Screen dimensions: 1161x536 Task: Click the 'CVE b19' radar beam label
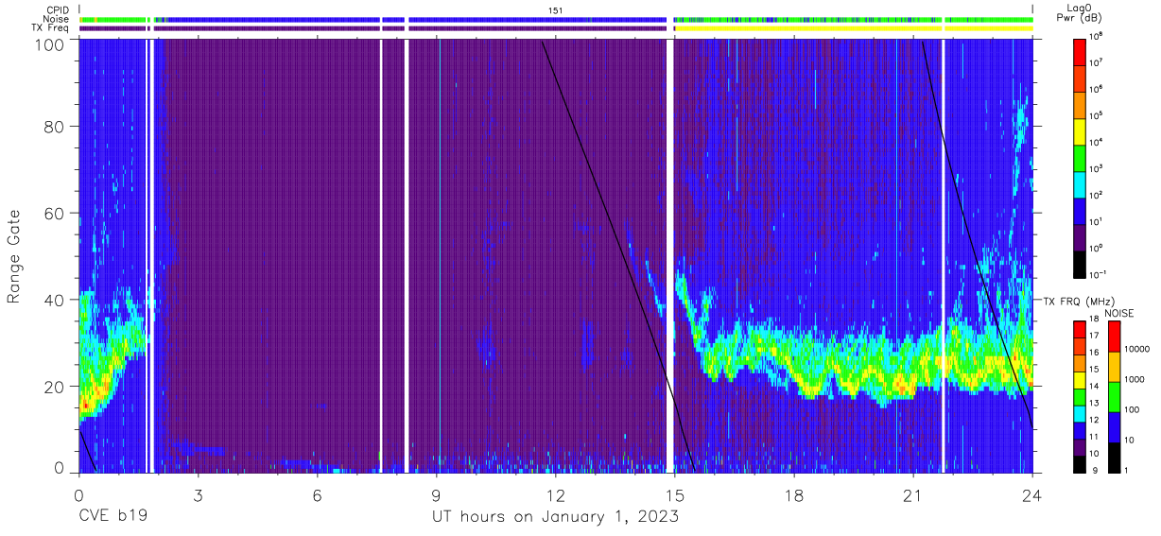113,517
